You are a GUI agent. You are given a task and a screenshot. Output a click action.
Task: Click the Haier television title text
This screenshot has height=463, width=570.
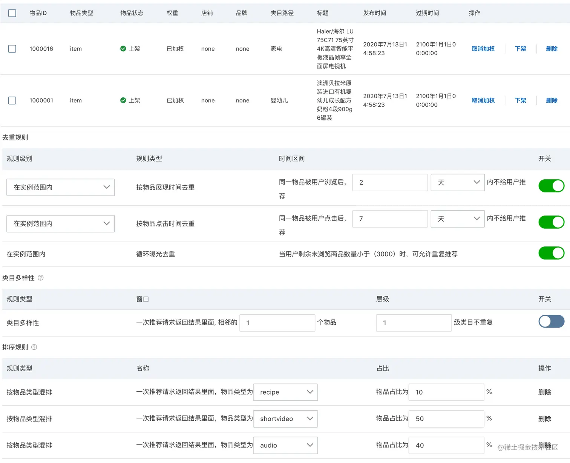pyautogui.click(x=335, y=49)
